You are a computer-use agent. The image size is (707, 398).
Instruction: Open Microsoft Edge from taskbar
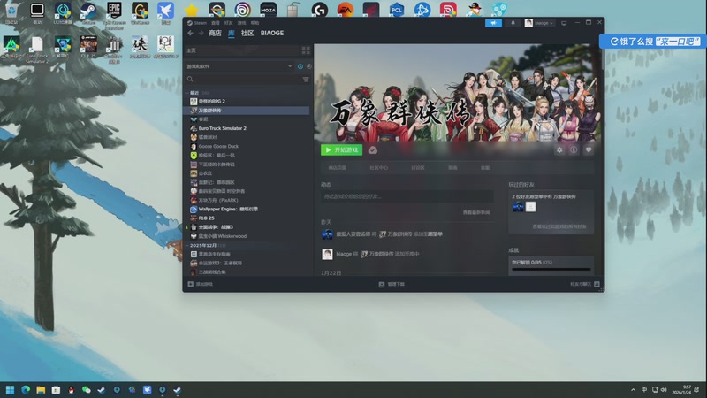click(26, 390)
